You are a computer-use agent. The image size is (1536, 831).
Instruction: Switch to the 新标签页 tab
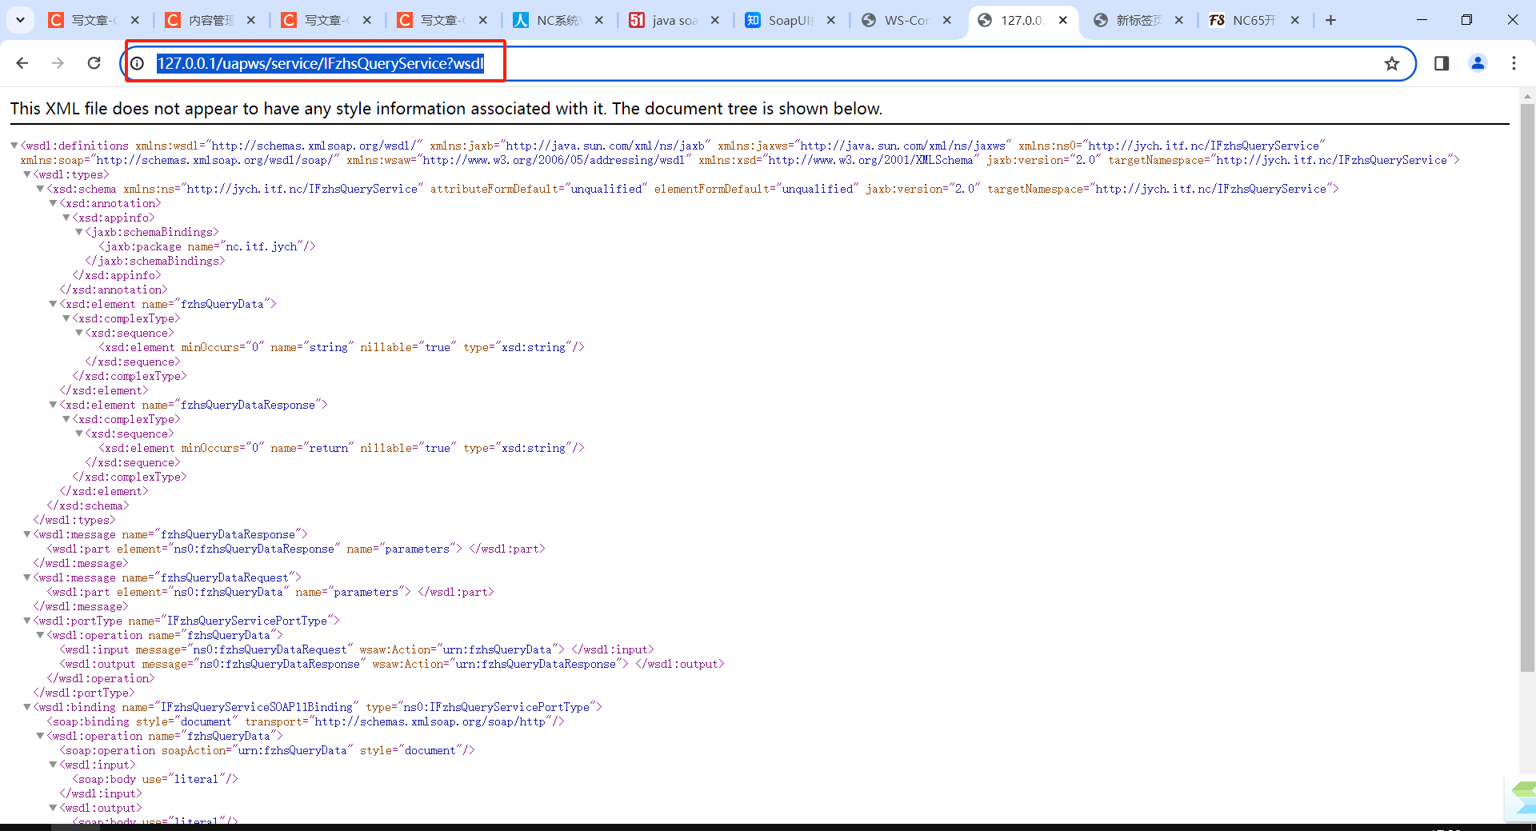pos(1137,20)
